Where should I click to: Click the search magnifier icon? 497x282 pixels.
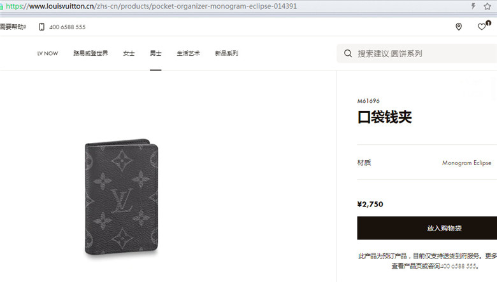coord(348,53)
